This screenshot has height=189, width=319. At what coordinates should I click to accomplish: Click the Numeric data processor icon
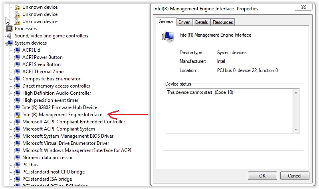18,158
